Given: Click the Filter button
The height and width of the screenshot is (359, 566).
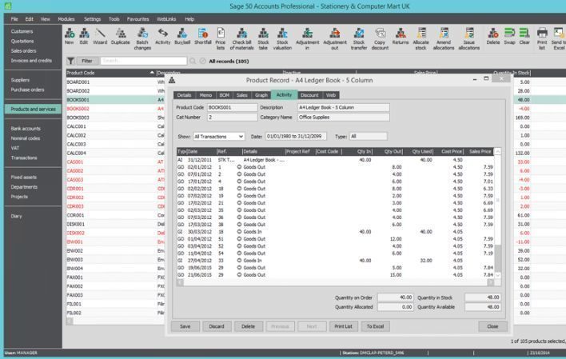Looking at the screenshot, I should tap(87, 61).
